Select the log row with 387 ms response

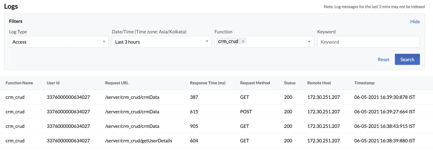point(216,97)
